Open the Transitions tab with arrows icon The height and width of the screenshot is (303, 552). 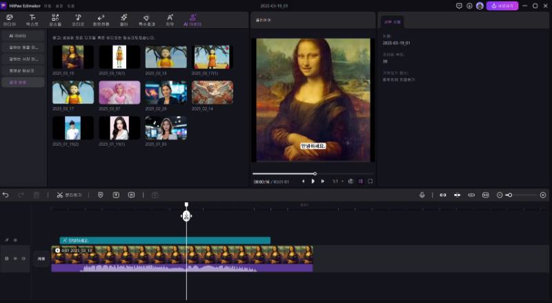pyautogui.click(x=101, y=20)
